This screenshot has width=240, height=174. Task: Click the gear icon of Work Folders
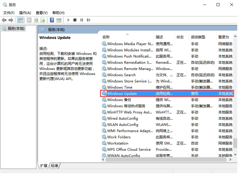[x=104, y=137]
